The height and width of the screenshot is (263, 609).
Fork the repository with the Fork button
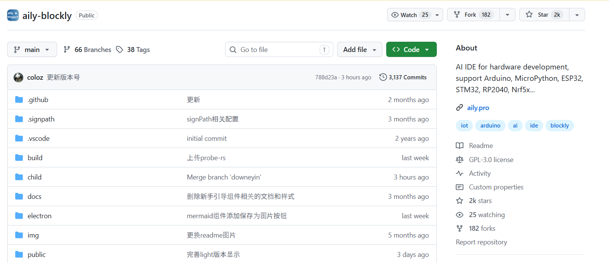pyautogui.click(x=473, y=15)
